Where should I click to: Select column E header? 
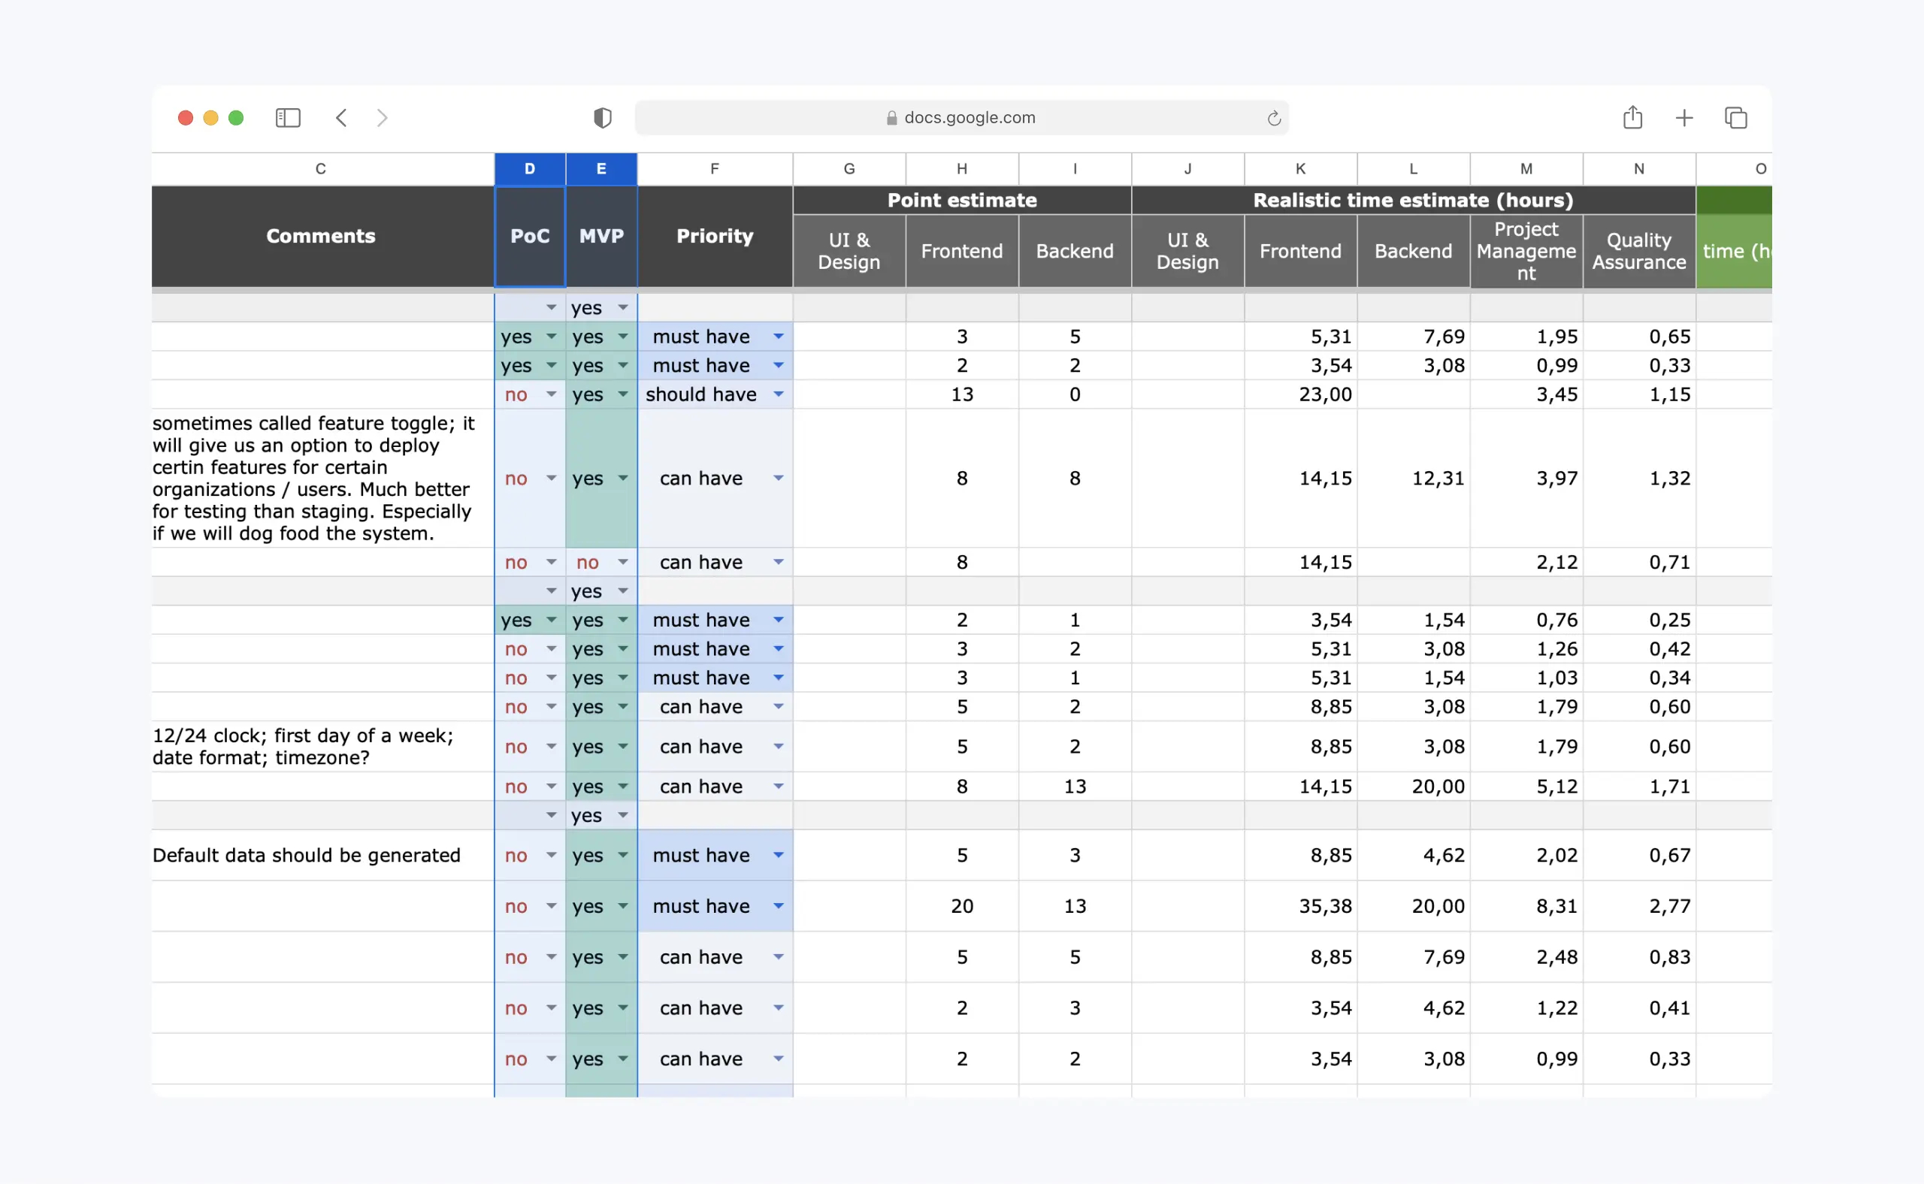tap(600, 168)
